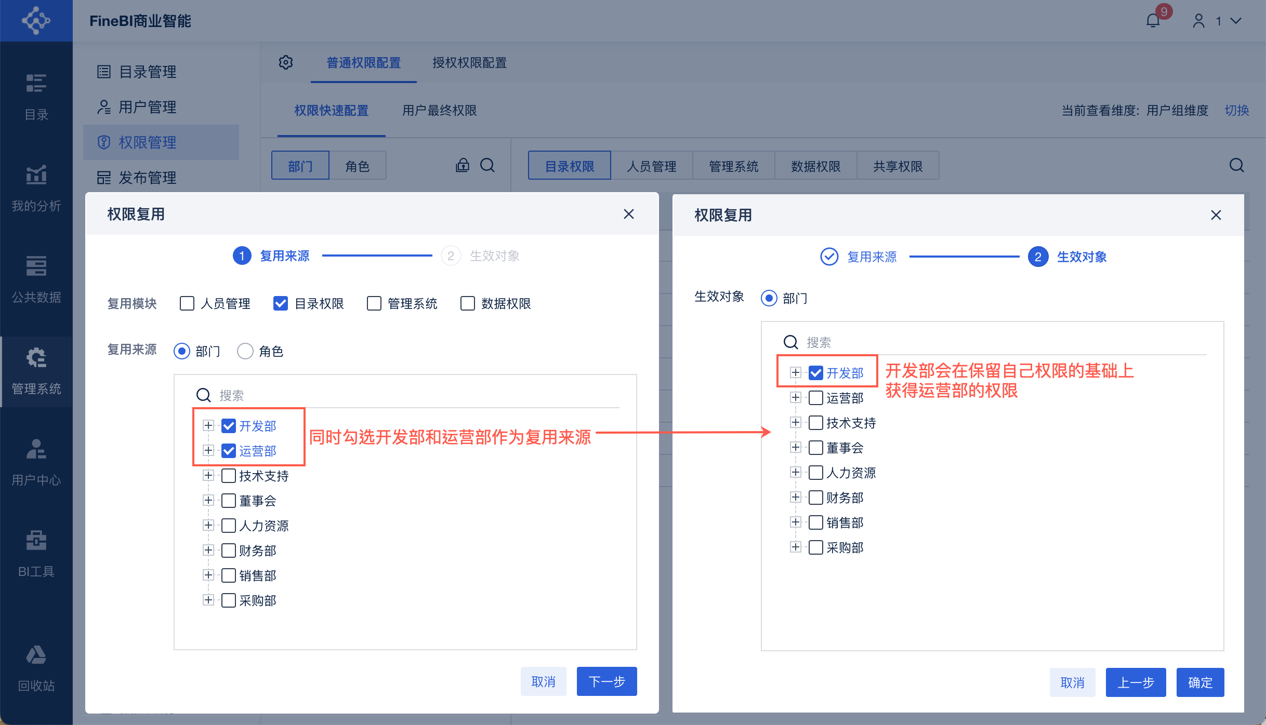Open the BI工具 sidebar item
Viewport: 1266px width, 725px height.
click(x=36, y=554)
